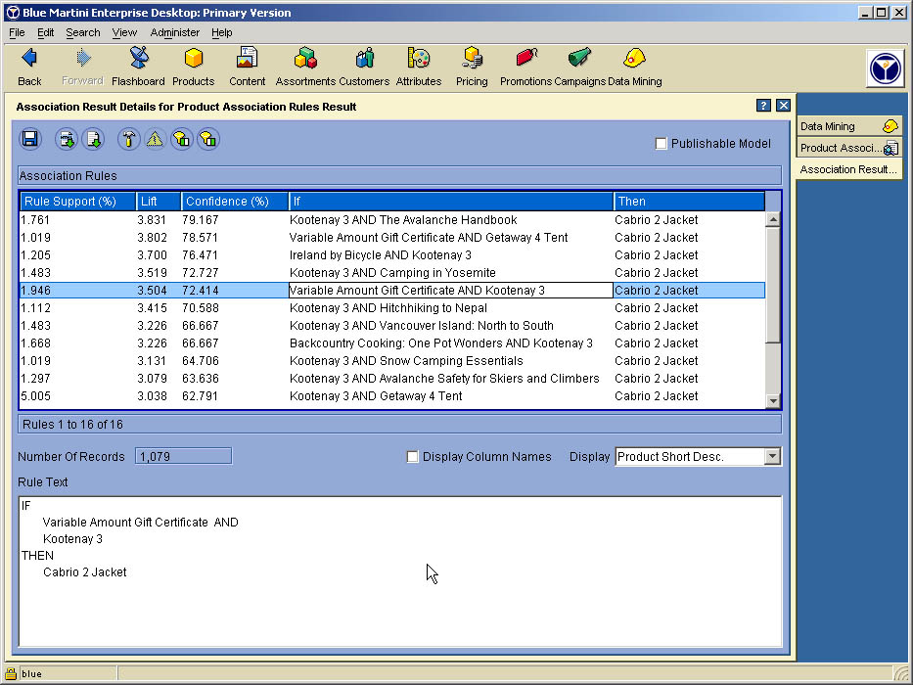Click the greyed Forward arrow icon
Viewport: 913px width, 685px height.
[83, 58]
